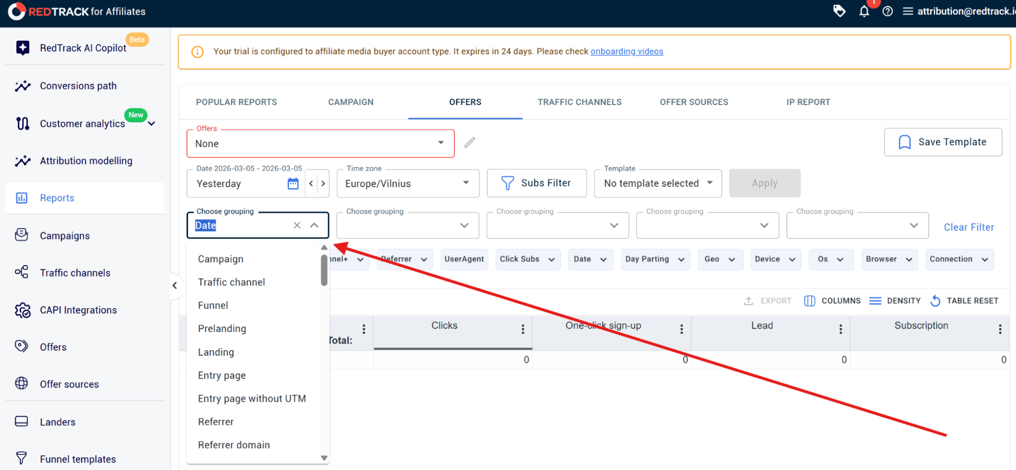Choose Entry page without UTM option

click(253, 399)
